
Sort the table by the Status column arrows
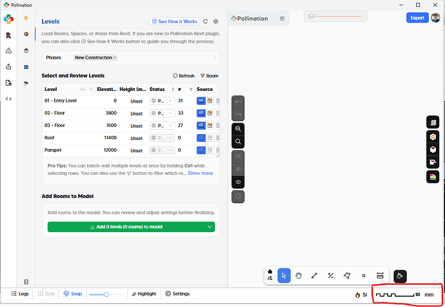173,90
